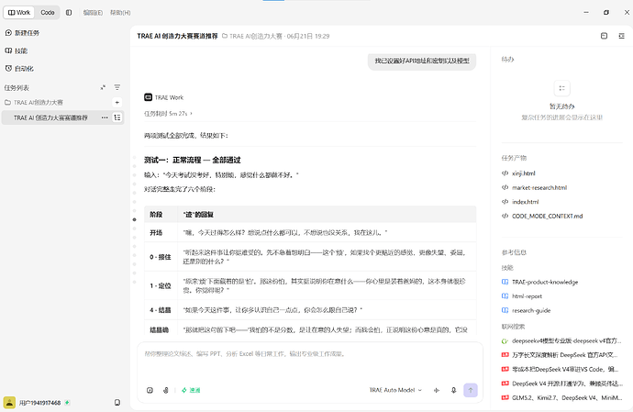Send the message with the purple arrow
This screenshot has width=633, height=412.
[471, 390]
